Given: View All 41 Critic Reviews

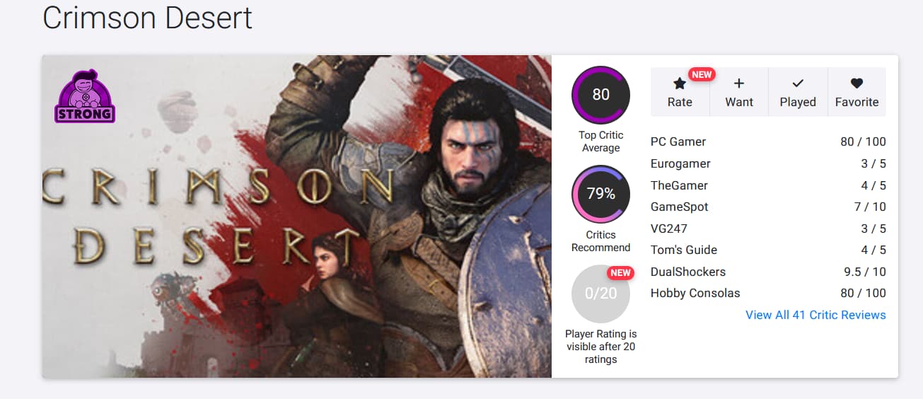Looking at the screenshot, I should [x=815, y=315].
